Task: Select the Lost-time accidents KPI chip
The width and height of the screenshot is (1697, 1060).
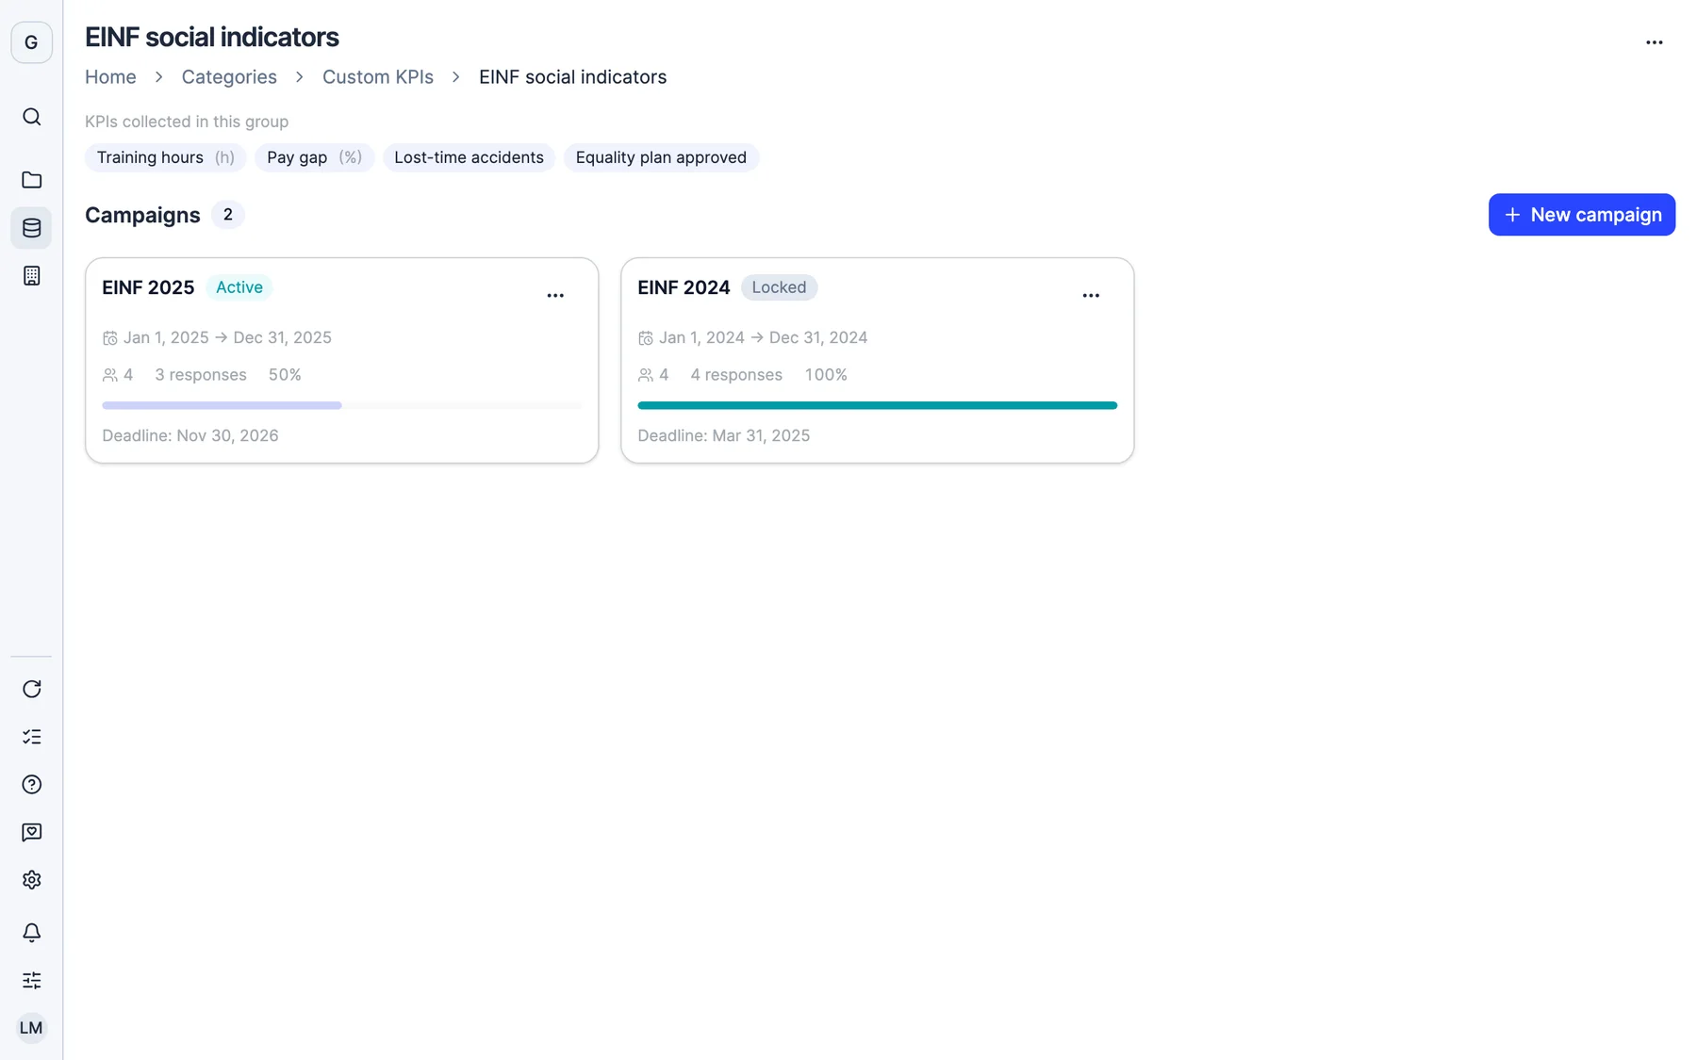Action: (469, 157)
